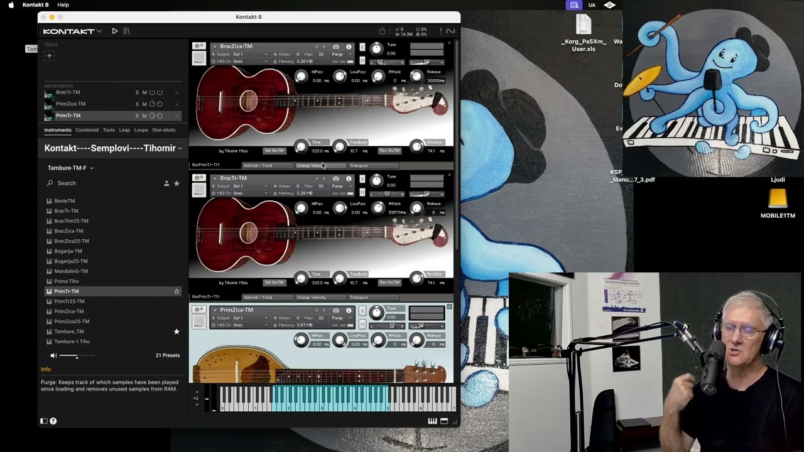Image resolution: width=804 pixels, height=452 pixels.
Task: Select the MandolinG-TM preset
Action: (x=71, y=271)
